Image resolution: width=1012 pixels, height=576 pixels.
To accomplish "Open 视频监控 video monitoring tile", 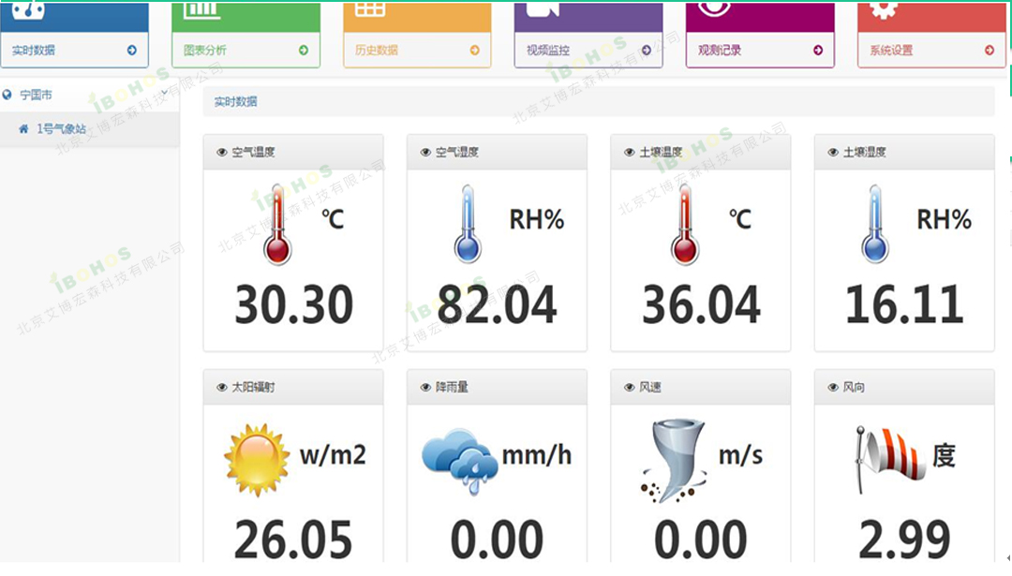I will [x=588, y=50].
